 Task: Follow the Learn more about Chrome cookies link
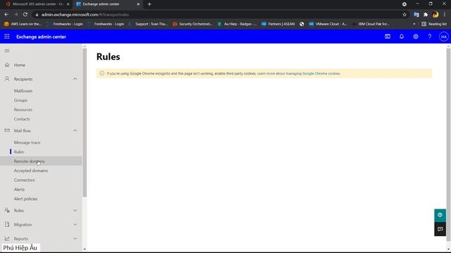[x=299, y=73]
